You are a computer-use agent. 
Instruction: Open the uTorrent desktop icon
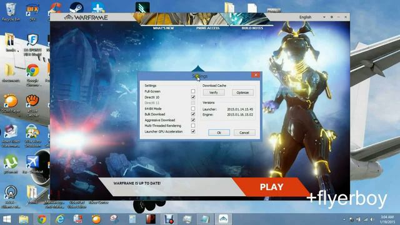[x=11, y=164]
